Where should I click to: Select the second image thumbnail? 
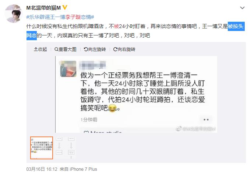[59, 145]
